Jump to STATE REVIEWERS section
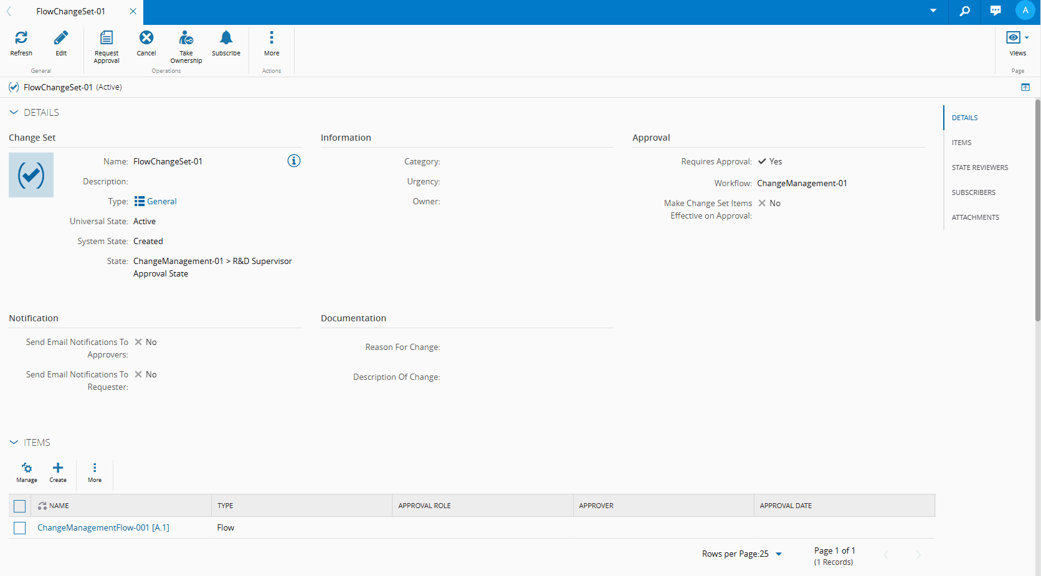 coord(979,168)
